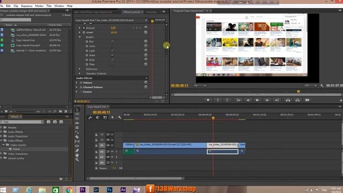
Task: Play the sequence in Program monitor
Action: point(257,100)
